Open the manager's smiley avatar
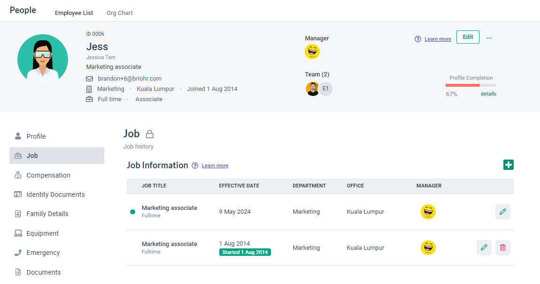Image resolution: width=540 pixels, height=284 pixels. 313,51
